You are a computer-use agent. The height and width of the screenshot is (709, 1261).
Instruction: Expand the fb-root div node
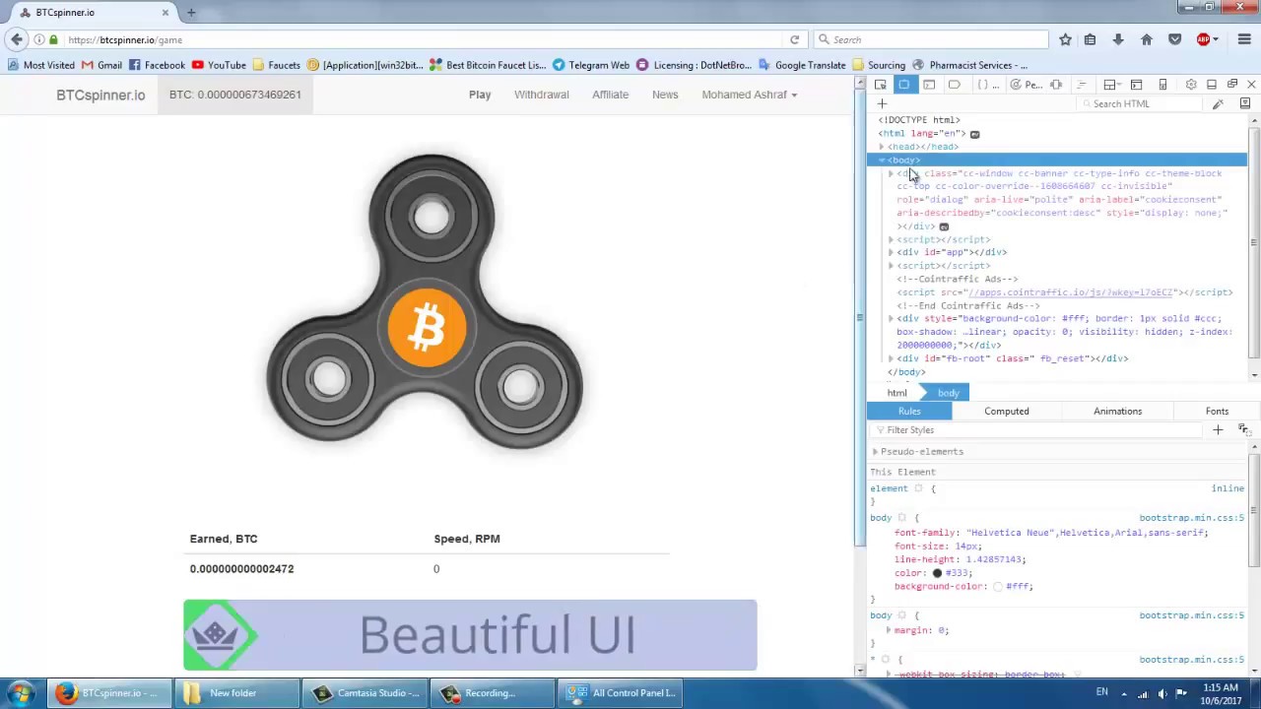tap(891, 358)
